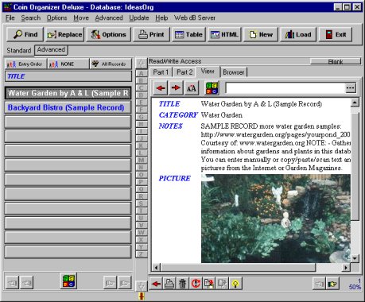Click the red previous record arrow in View
Viewport: 365px width, 302px height.
click(161, 88)
